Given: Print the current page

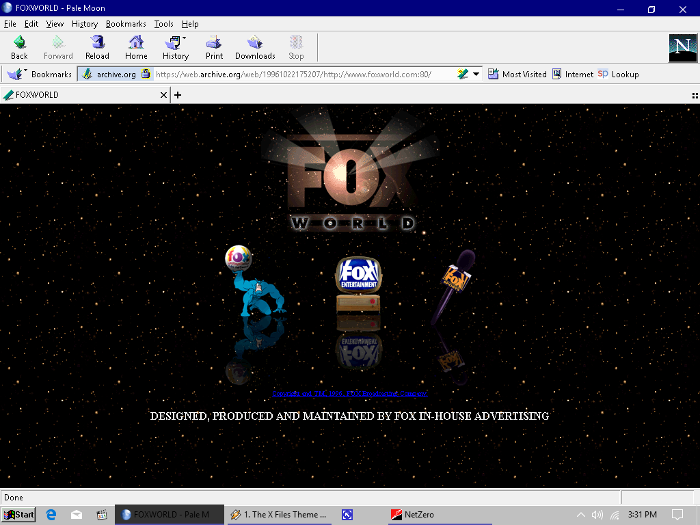Looking at the screenshot, I should pyautogui.click(x=214, y=47).
